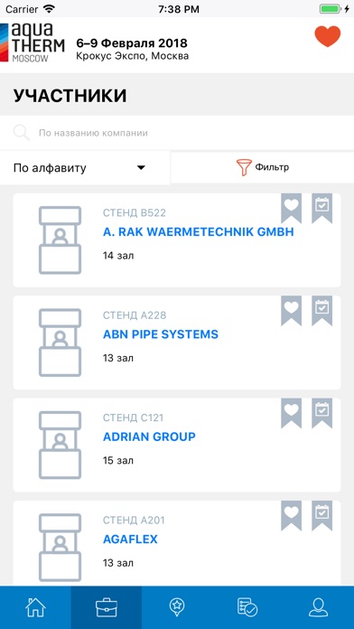Tap 'Крокус Экспо, Москва' venue text
Viewport: 354px width, 629px height.
pos(133,56)
